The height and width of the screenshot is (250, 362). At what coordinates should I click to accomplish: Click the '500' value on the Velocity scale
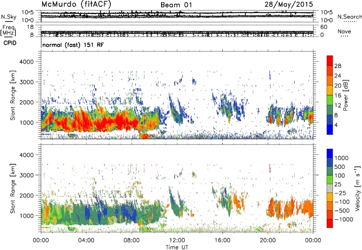point(341,167)
